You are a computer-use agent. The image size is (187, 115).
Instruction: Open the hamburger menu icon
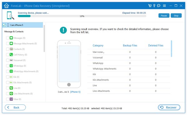(x=164, y=6)
